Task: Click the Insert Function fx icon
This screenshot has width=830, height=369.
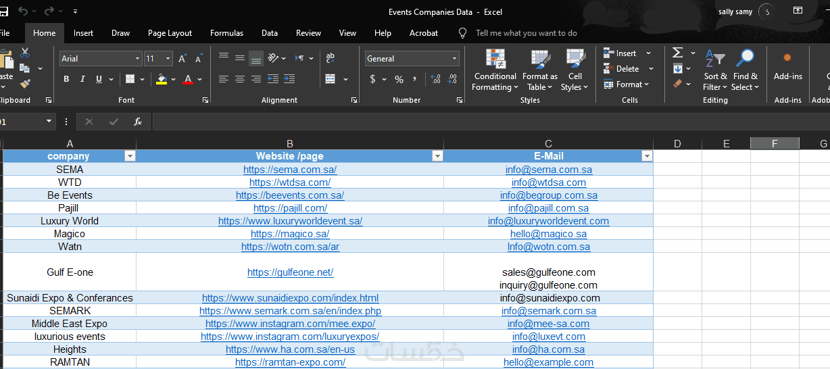Action: coord(138,122)
